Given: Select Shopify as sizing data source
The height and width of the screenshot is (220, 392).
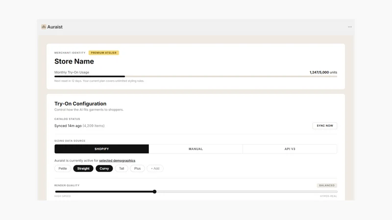Looking at the screenshot, I should [x=101, y=149].
